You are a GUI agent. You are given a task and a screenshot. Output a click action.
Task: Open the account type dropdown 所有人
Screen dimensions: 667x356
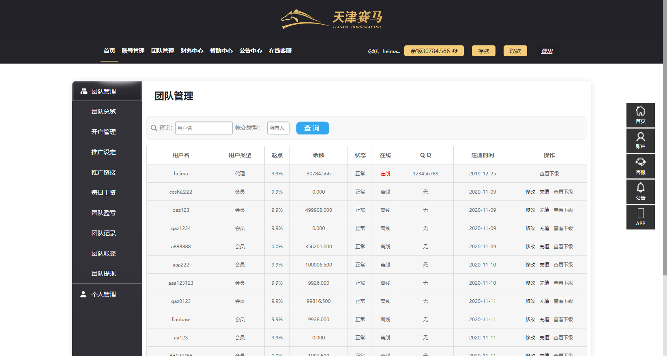tap(278, 128)
